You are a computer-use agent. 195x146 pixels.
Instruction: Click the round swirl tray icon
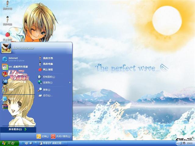click(x=184, y=143)
